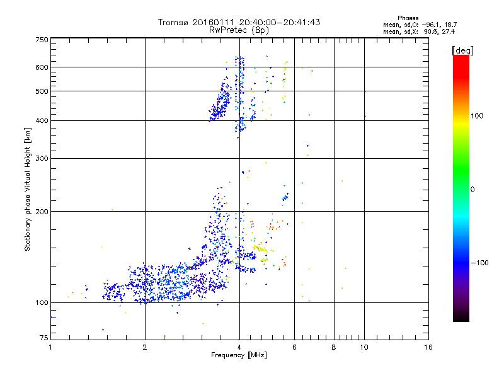The height and width of the screenshot is (378, 504).
Task: Click the colorbar tick label "0"
Action: (472, 190)
